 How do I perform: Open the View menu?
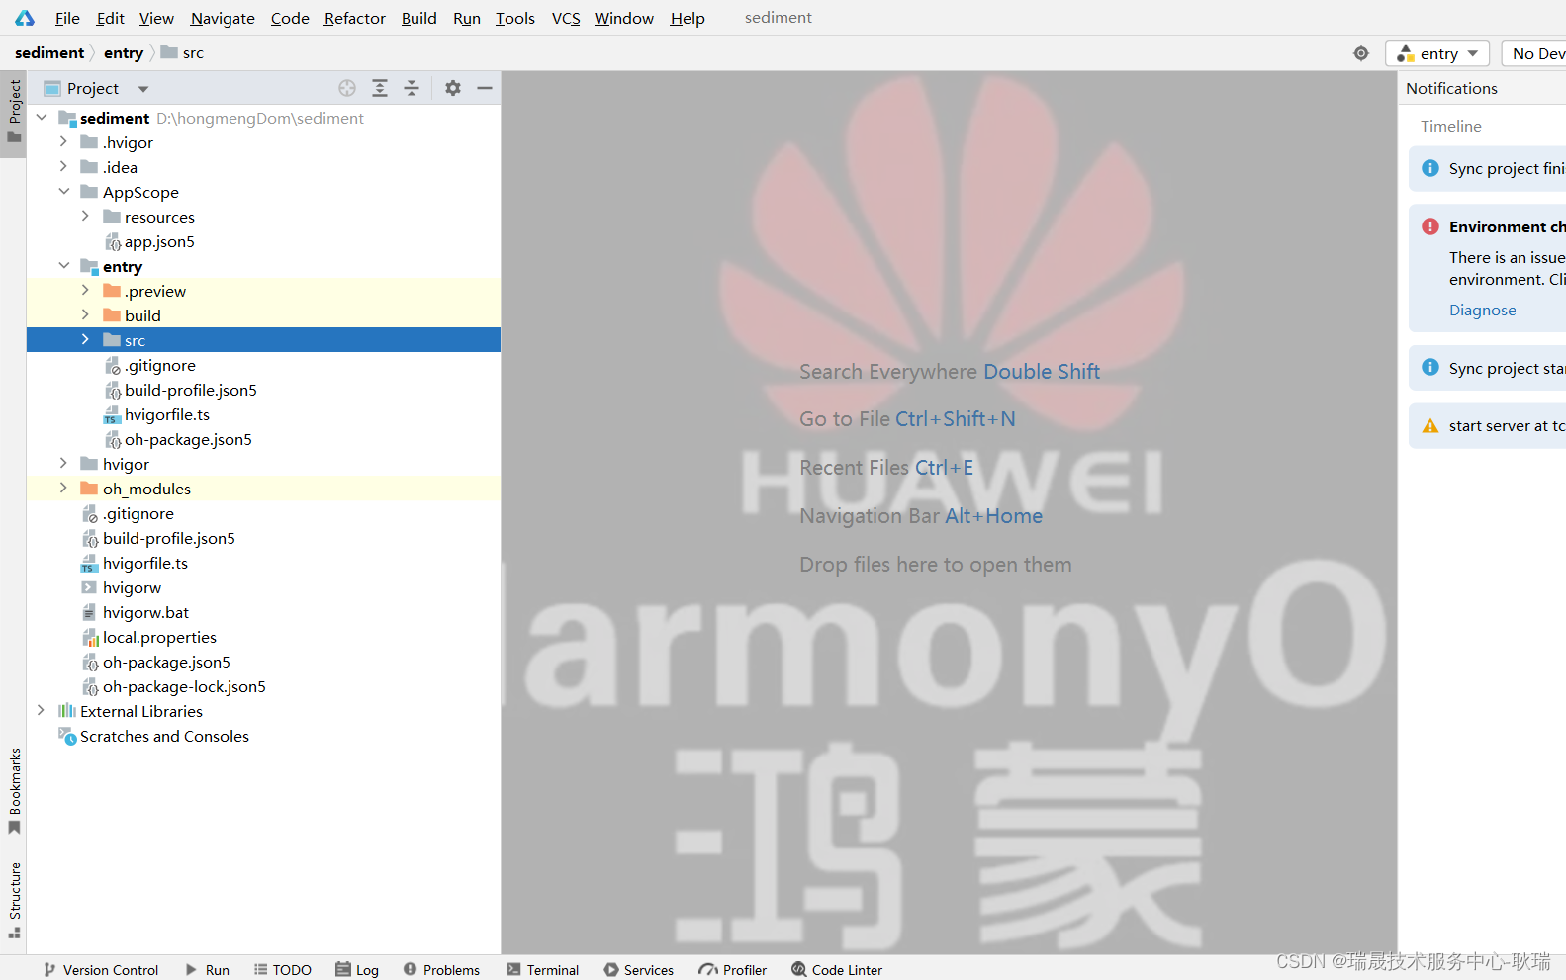coord(156,18)
